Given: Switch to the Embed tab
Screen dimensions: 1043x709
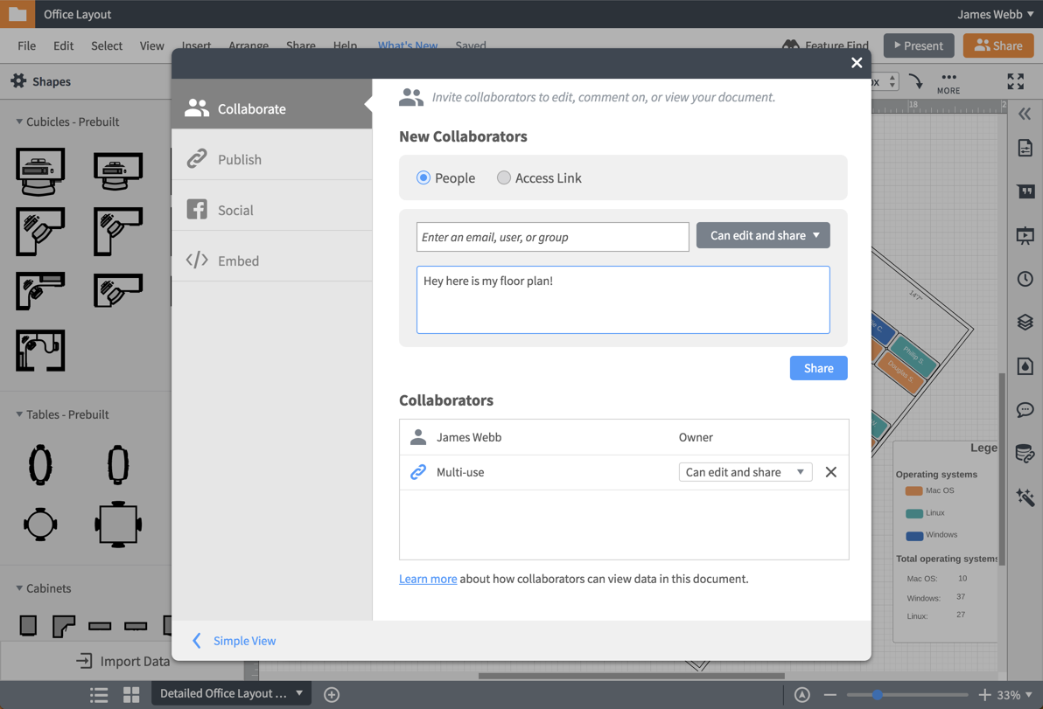Looking at the screenshot, I should coord(236,261).
